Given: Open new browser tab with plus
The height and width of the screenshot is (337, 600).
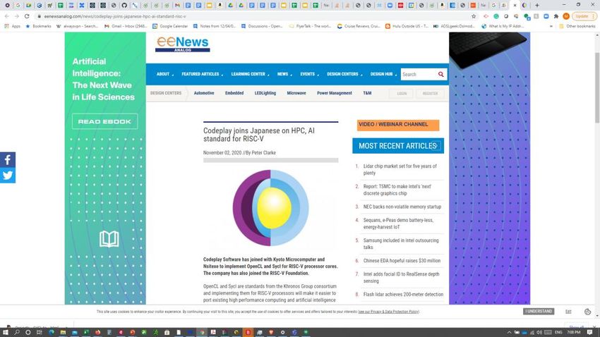Looking at the screenshot, I should click(x=537, y=6).
